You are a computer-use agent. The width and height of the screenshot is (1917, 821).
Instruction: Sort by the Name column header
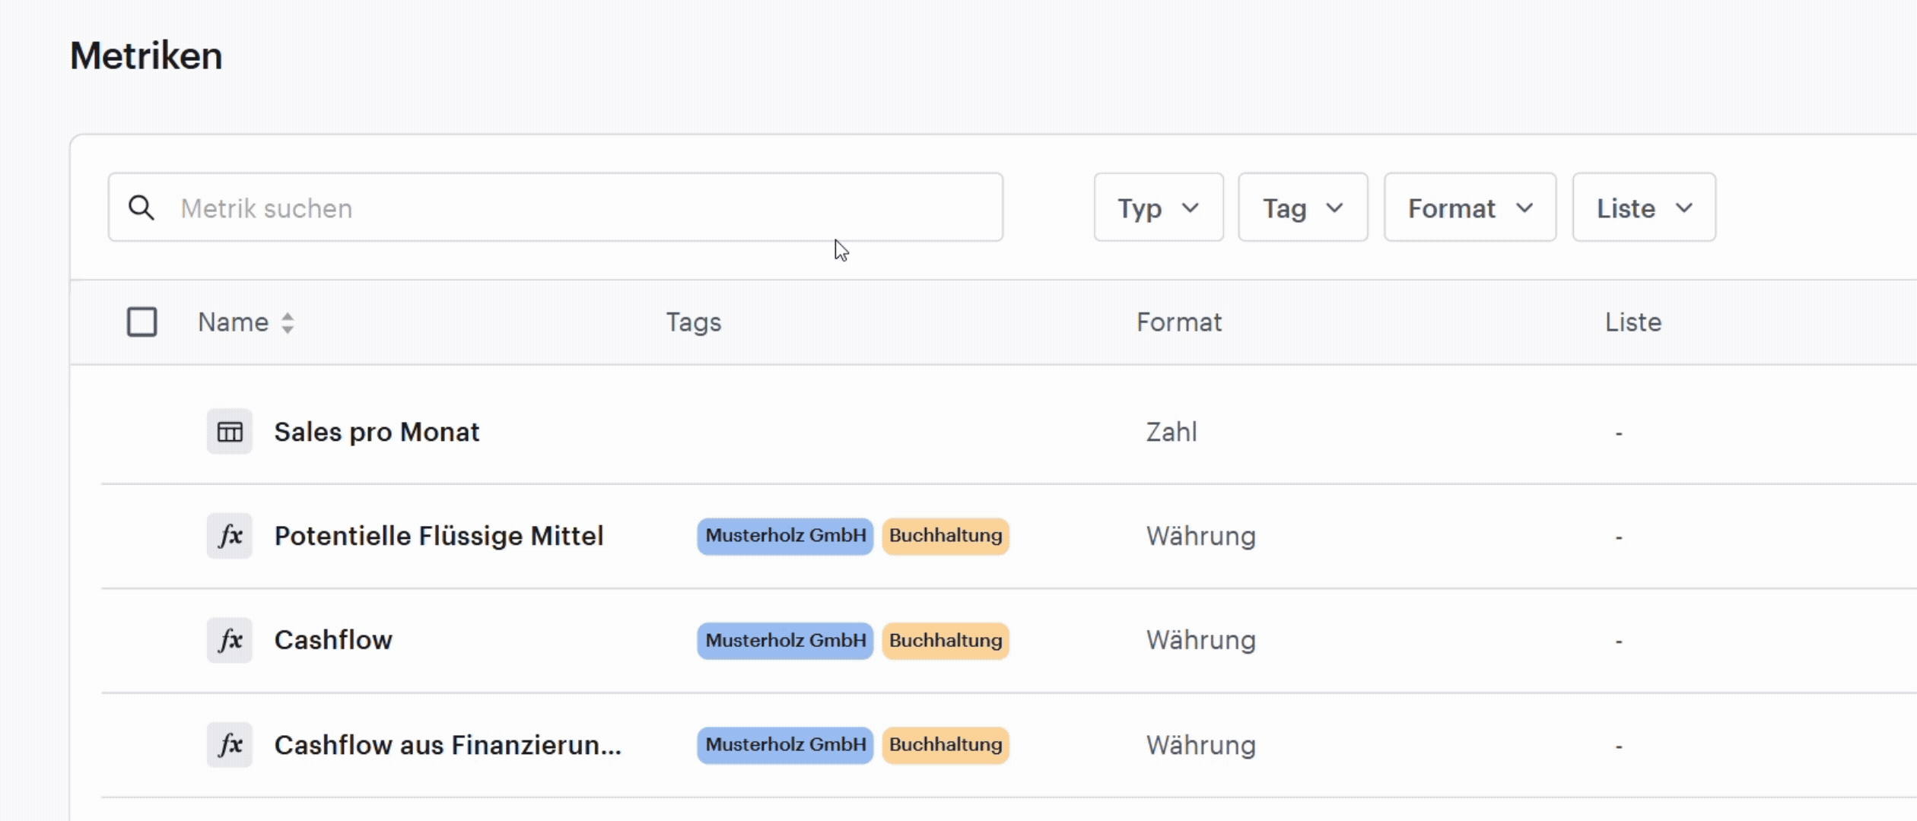(233, 322)
